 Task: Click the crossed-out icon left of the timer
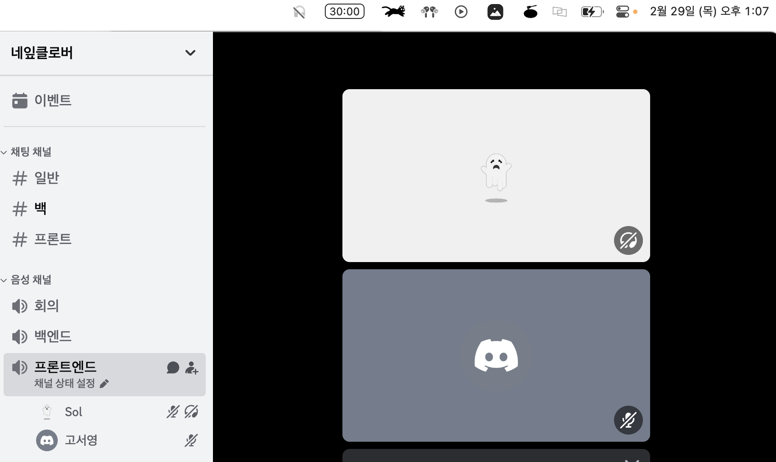click(x=299, y=12)
